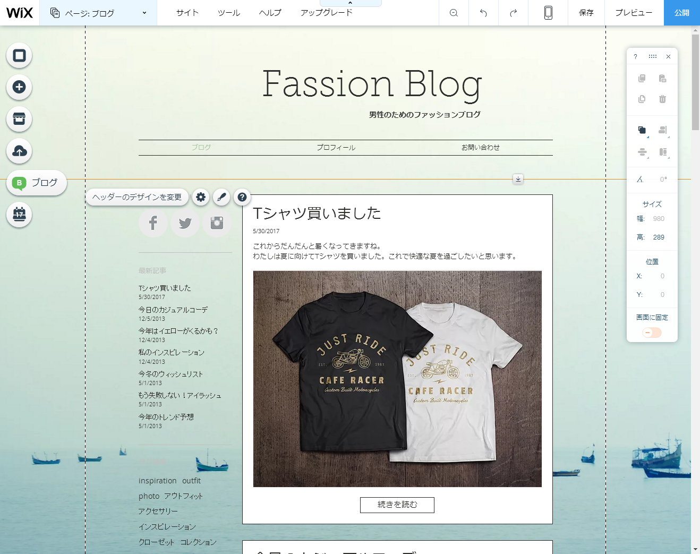This screenshot has width=700, height=554.
Task: Open recent post 今冬のウィッシュリスト
Action: 170,374
